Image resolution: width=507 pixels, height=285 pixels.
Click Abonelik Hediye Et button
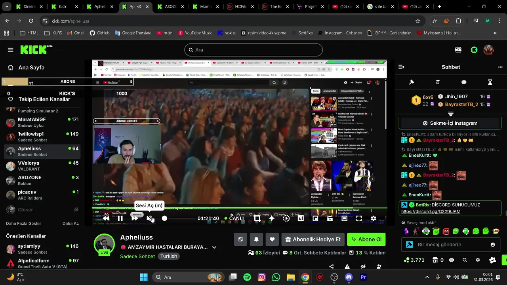pos(313,239)
